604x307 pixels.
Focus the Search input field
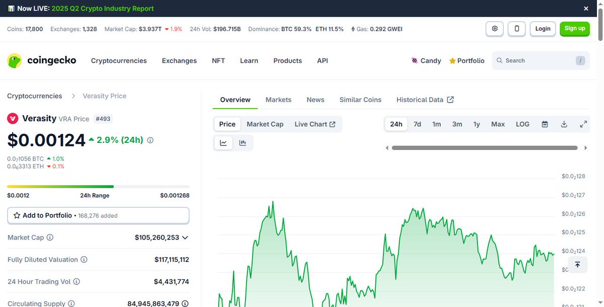tap(541, 61)
